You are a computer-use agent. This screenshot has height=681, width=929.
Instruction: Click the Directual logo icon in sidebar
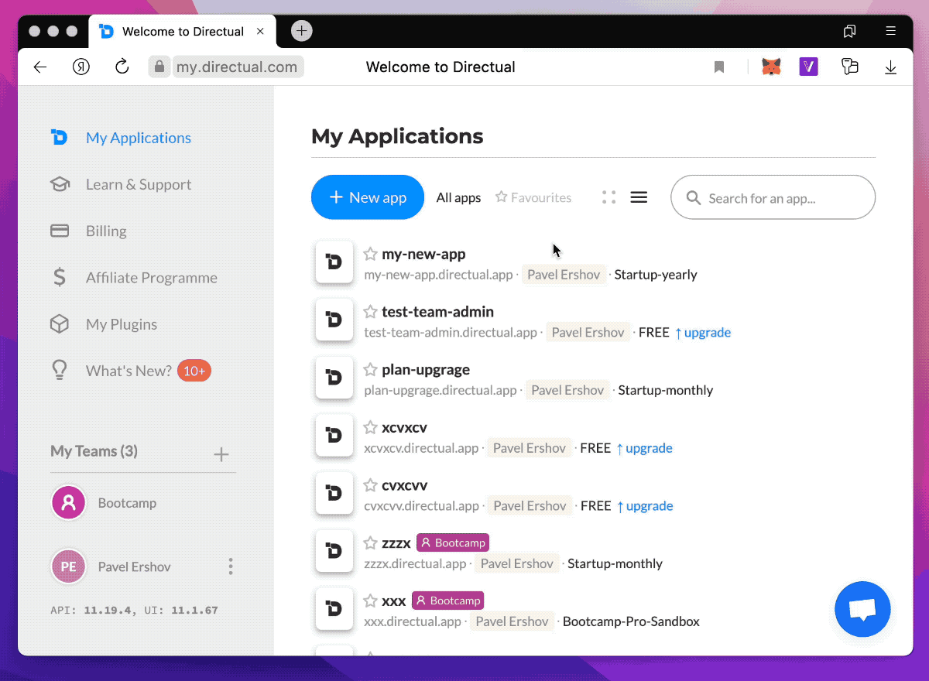click(x=60, y=138)
